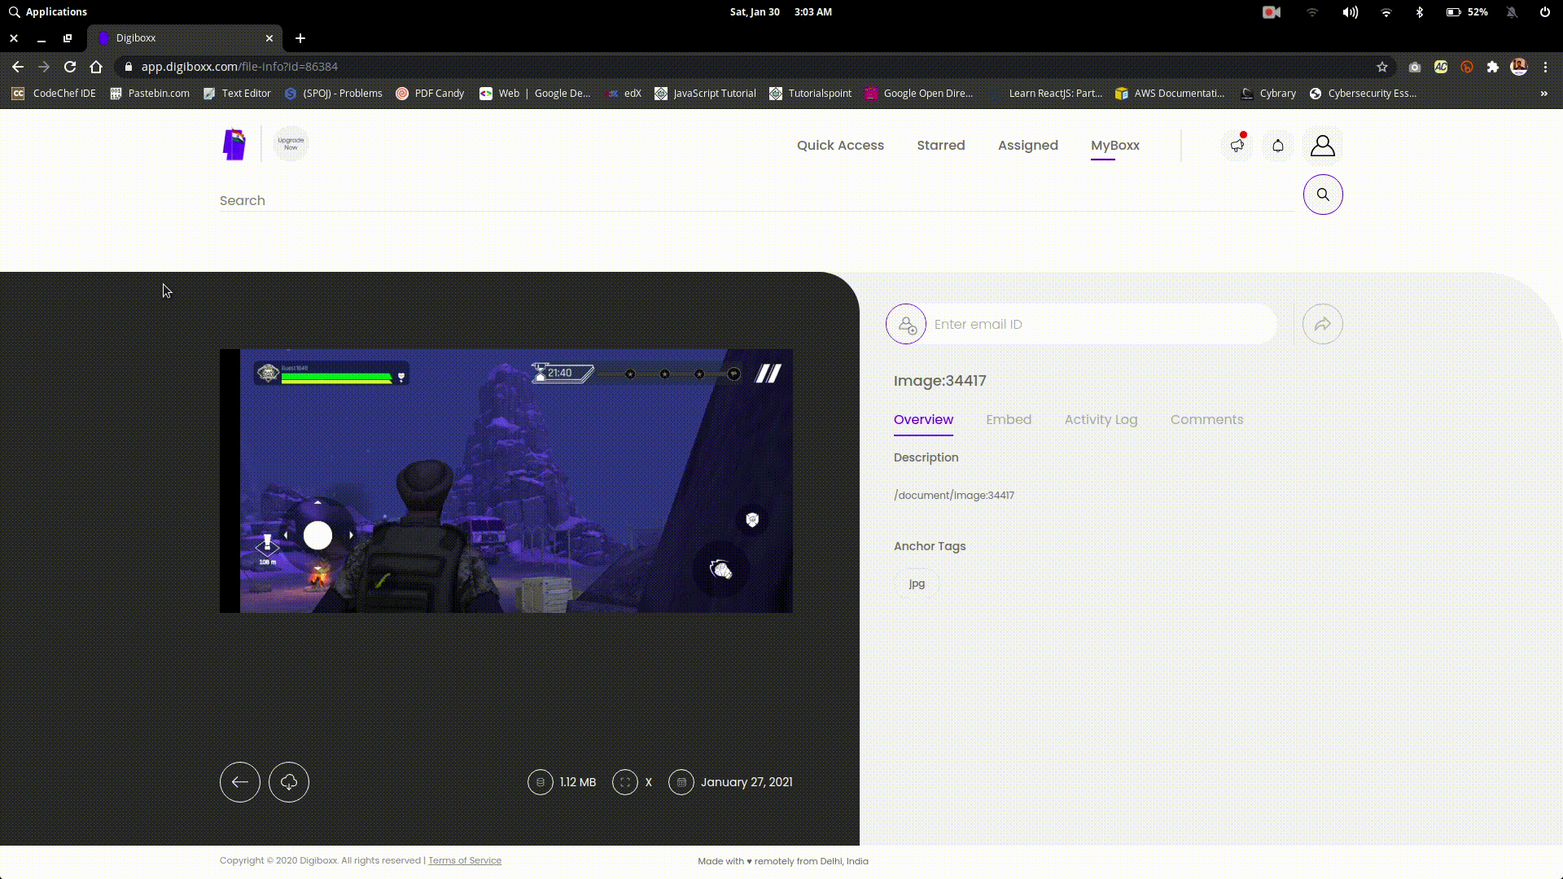Open the announcements megaphone icon
This screenshot has width=1563, height=879.
point(1237,146)
